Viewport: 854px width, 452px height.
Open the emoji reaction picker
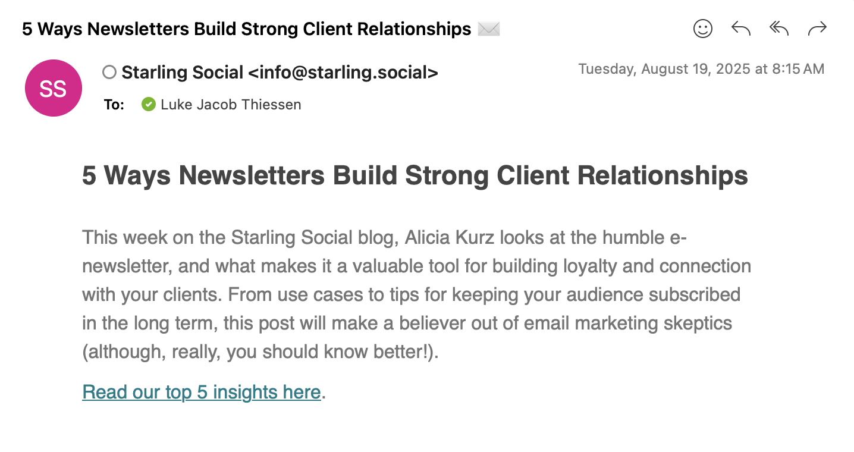[703, 29]
